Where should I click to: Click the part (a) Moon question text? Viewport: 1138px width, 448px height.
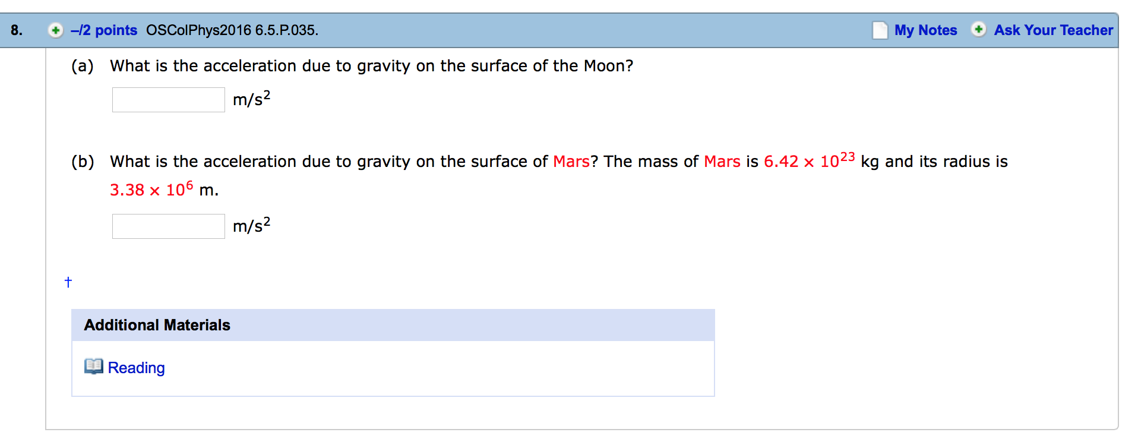pos(371,66)
